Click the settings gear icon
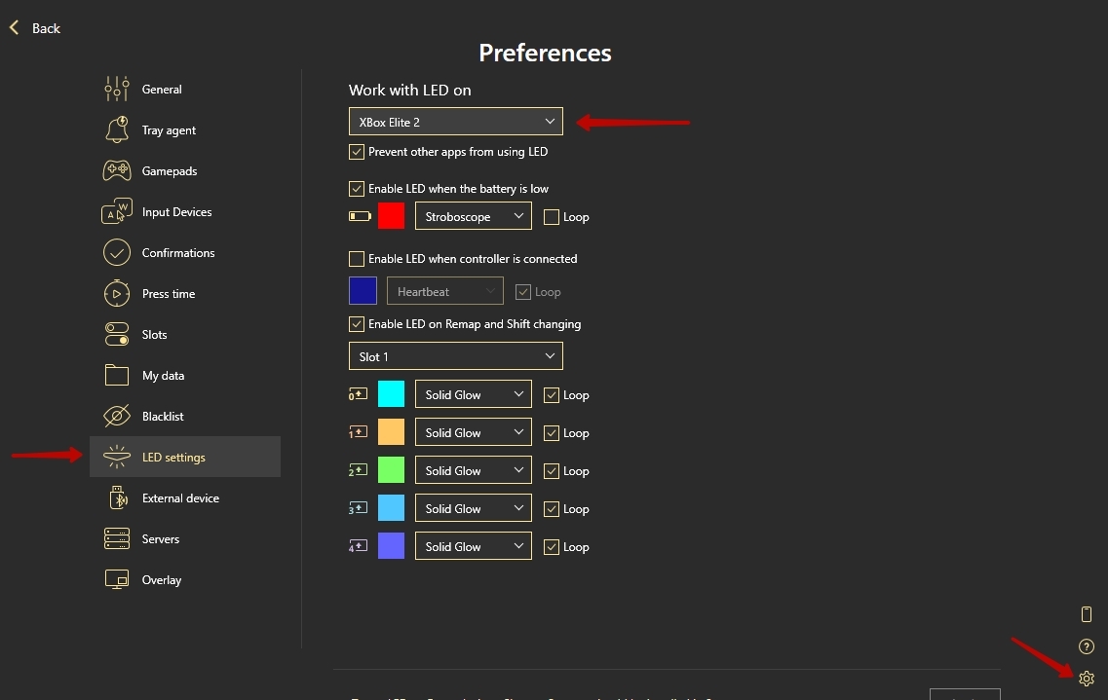 pos(1087,679)
